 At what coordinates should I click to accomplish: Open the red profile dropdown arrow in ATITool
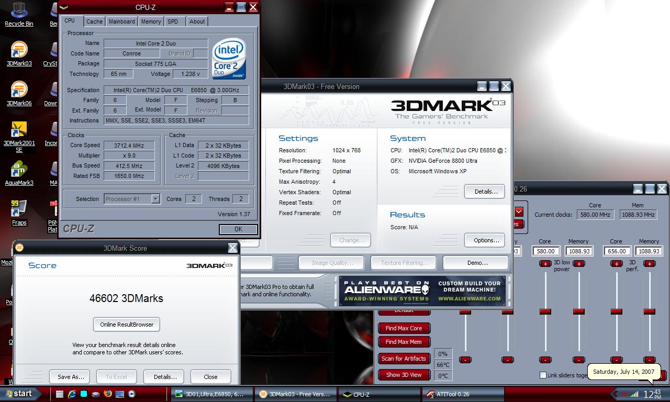click(x=519, y=211)
